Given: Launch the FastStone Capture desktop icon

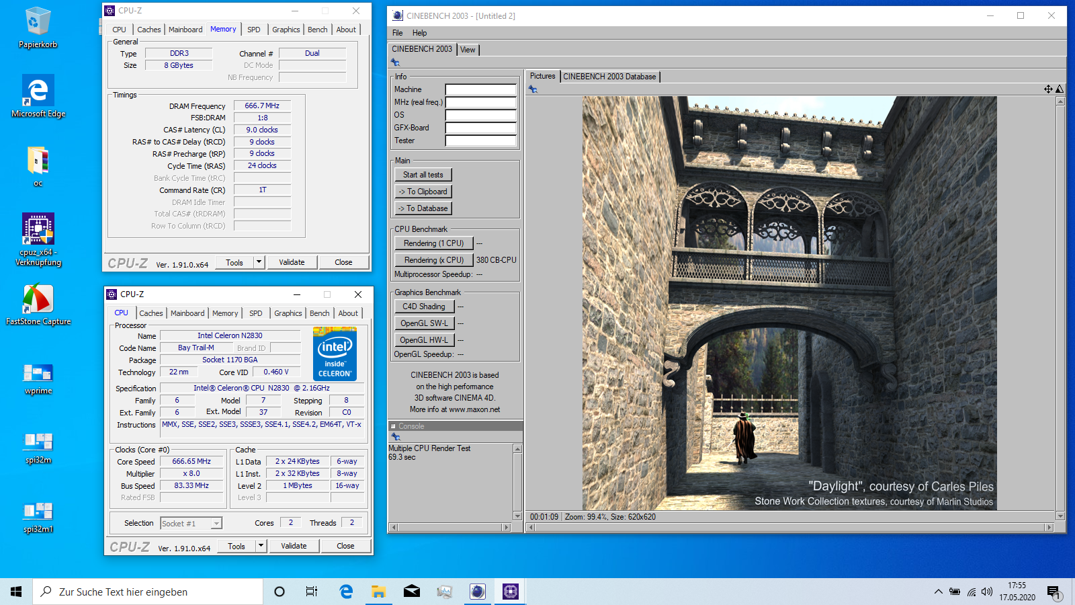Looking at the screenshot, I should click(x=38, y=305).
